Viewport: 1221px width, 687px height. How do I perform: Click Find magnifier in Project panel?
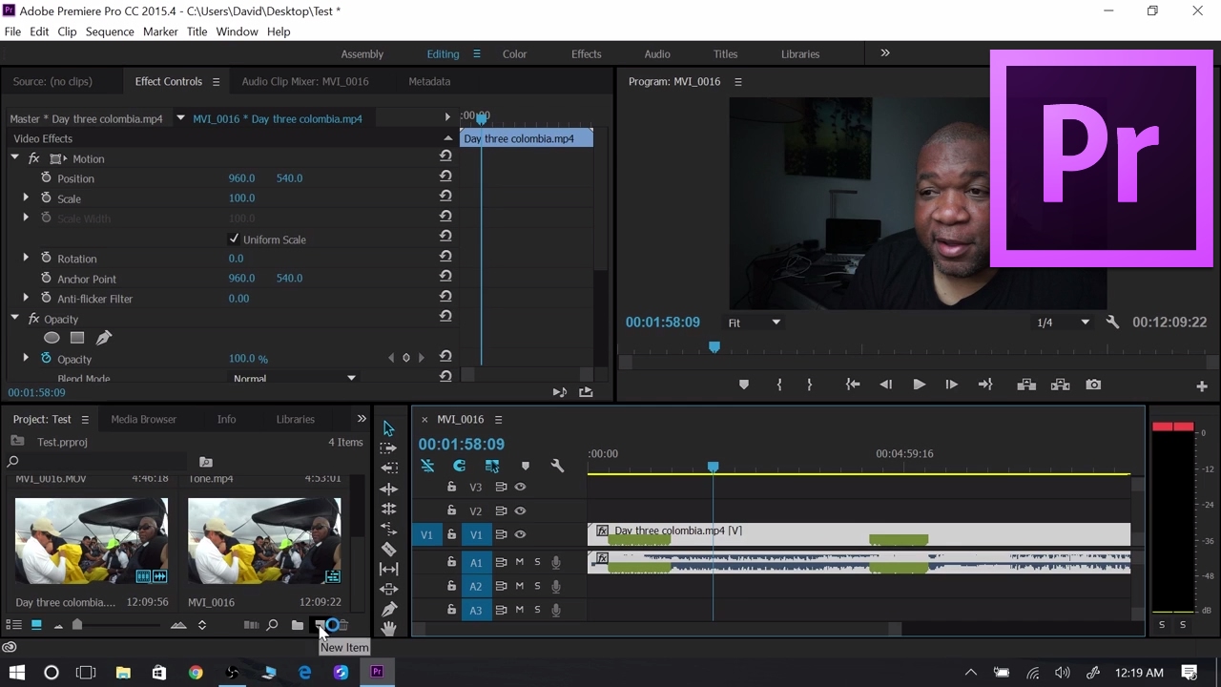(x=272, y=625)
